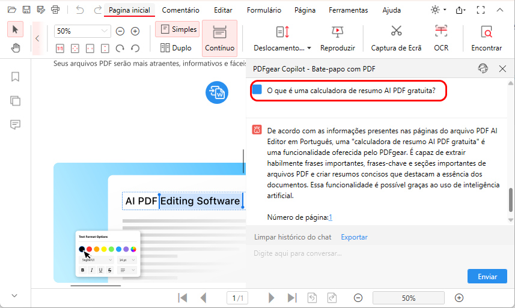Click the previous view icon in bottom bar
The height and width of the screenshot is (308, 515).
coord(312,298)
